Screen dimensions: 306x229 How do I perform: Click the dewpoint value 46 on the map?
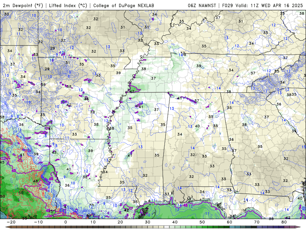point(86,99)
